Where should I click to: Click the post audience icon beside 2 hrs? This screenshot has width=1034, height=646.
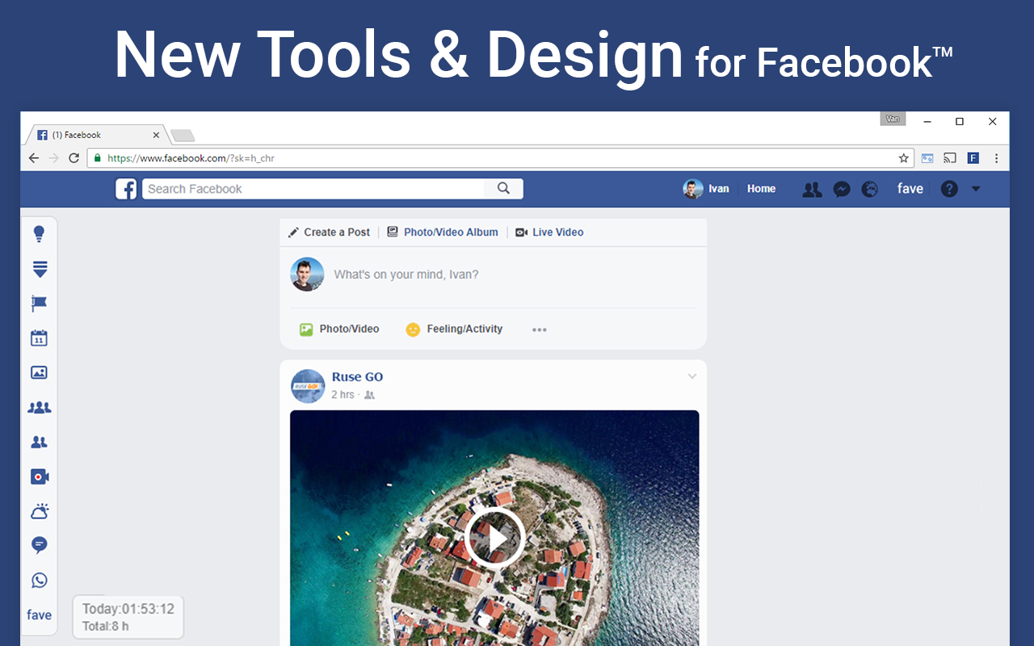tap(369, 395)
